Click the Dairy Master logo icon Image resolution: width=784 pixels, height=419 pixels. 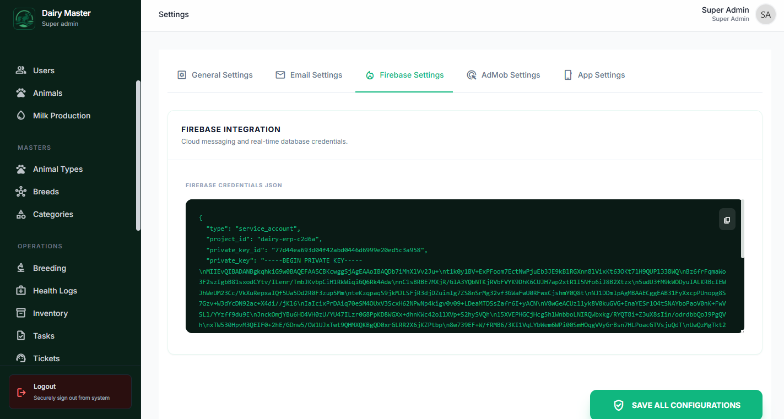pyautogui.click(x=24, y=18)
